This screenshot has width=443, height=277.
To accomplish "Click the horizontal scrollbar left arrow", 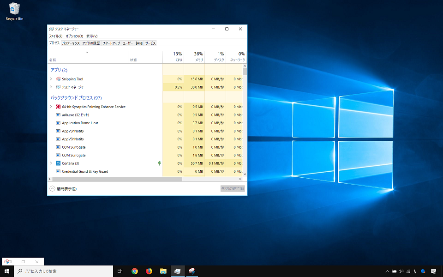I will 50,179.
